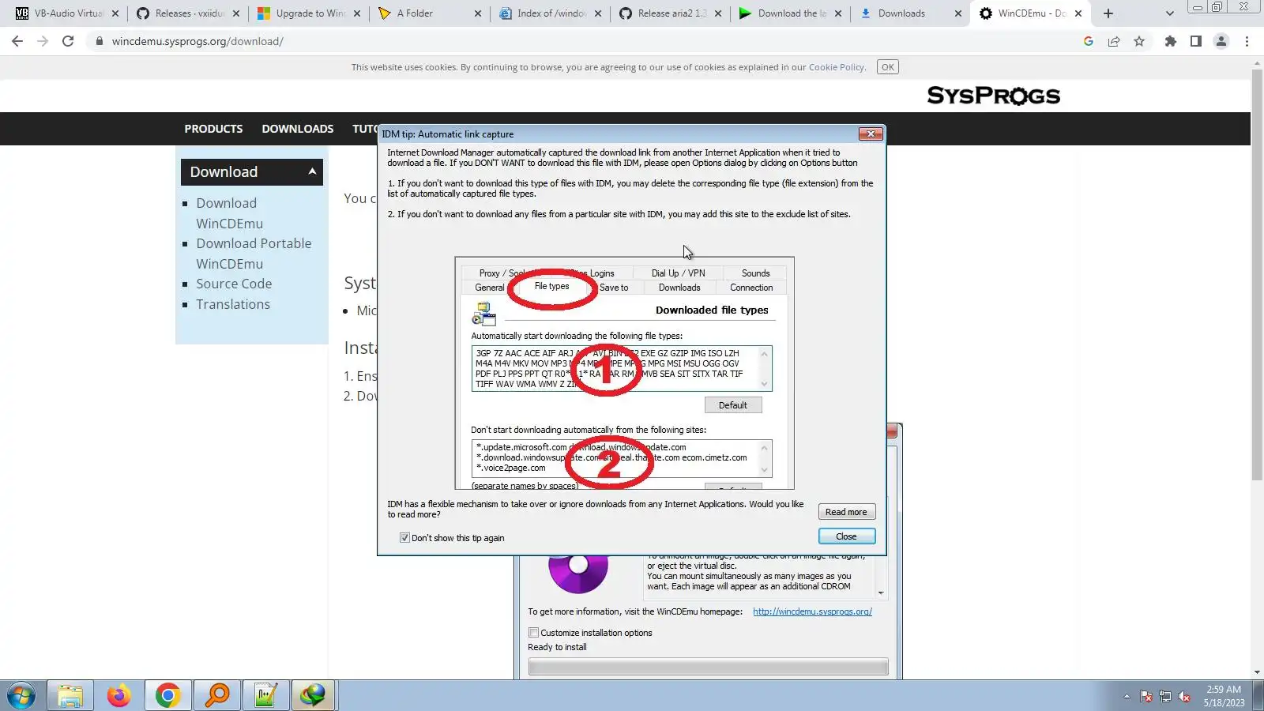Reload the current page

point(68,41)
